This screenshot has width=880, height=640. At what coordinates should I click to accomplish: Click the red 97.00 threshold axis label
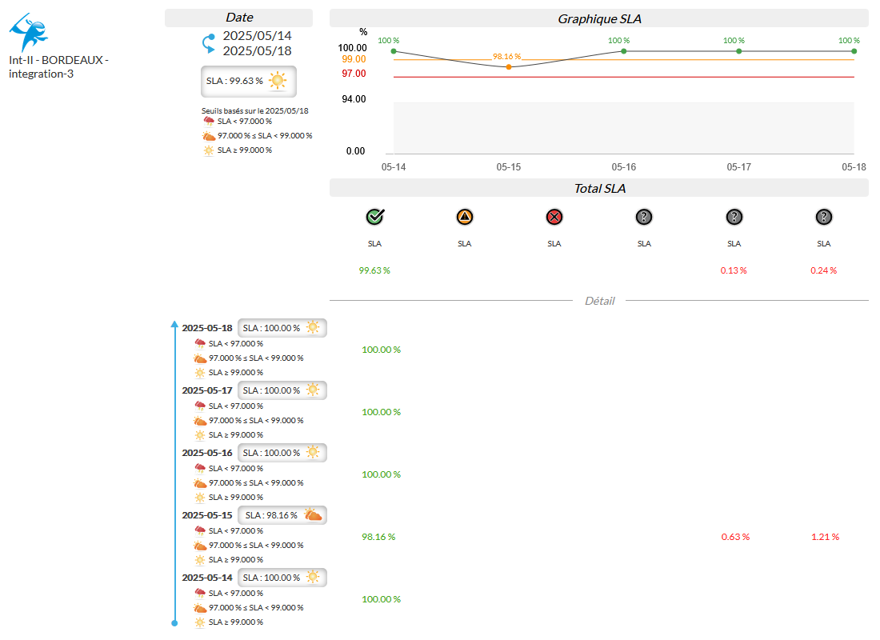pos(354,74)
